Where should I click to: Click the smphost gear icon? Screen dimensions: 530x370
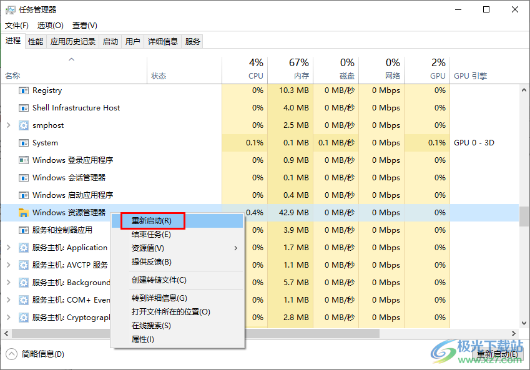point(23,125)
